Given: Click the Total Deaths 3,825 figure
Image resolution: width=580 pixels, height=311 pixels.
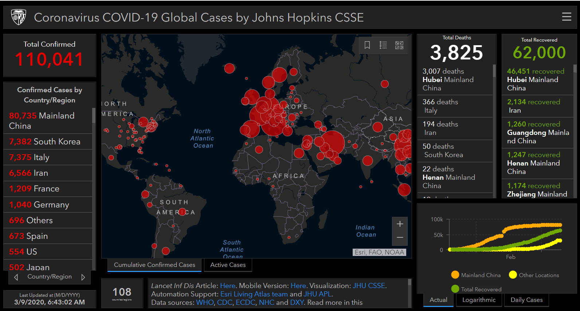Looking at the screenshot, I should pyautogui.click(x=456, y=53).
